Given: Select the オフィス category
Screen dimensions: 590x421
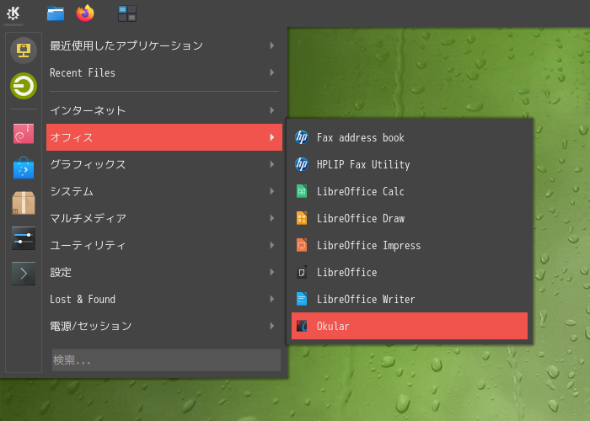Looking at the screenshot, I should pyautogui.click(x=164, y=137).
